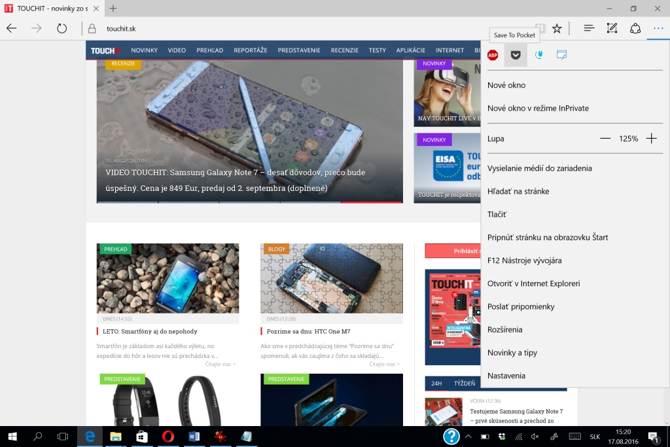Add page to favorites with the star
The height and width of the screenshot is (447, 670).
557,29
